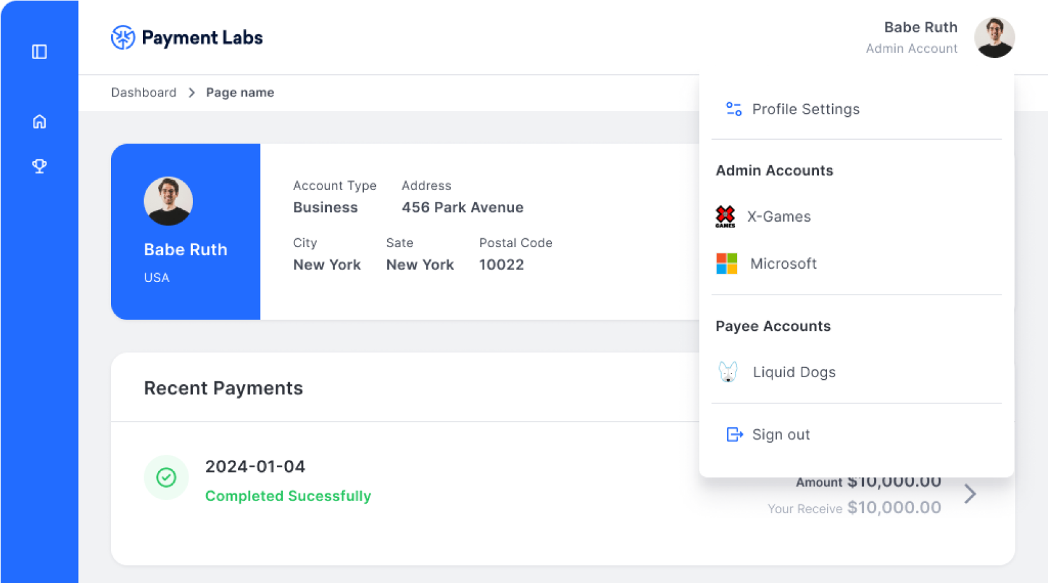
Task: Click the trophy icon in the sidebar
Action: pos(39,166)
